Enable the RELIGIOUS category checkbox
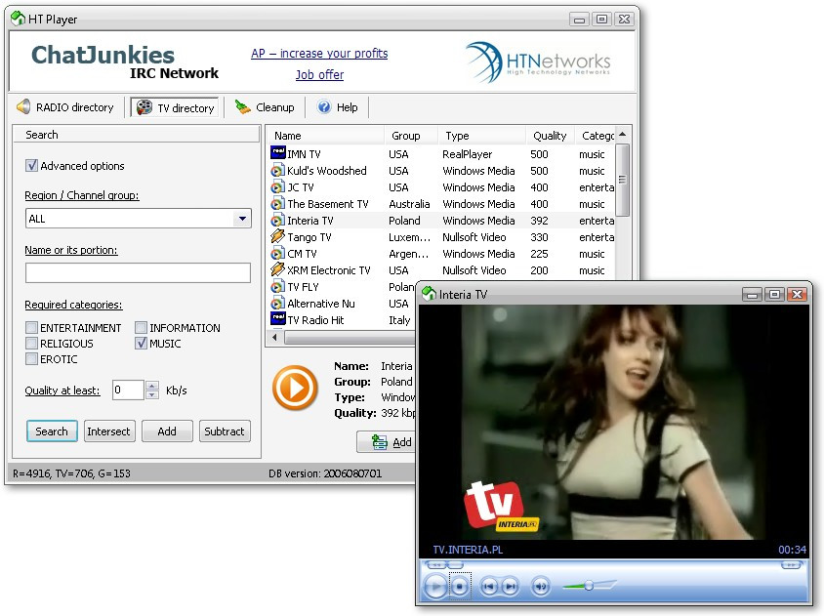Image resolution: width=824 pixels, height=616 pixels. (x=31, y=344)
